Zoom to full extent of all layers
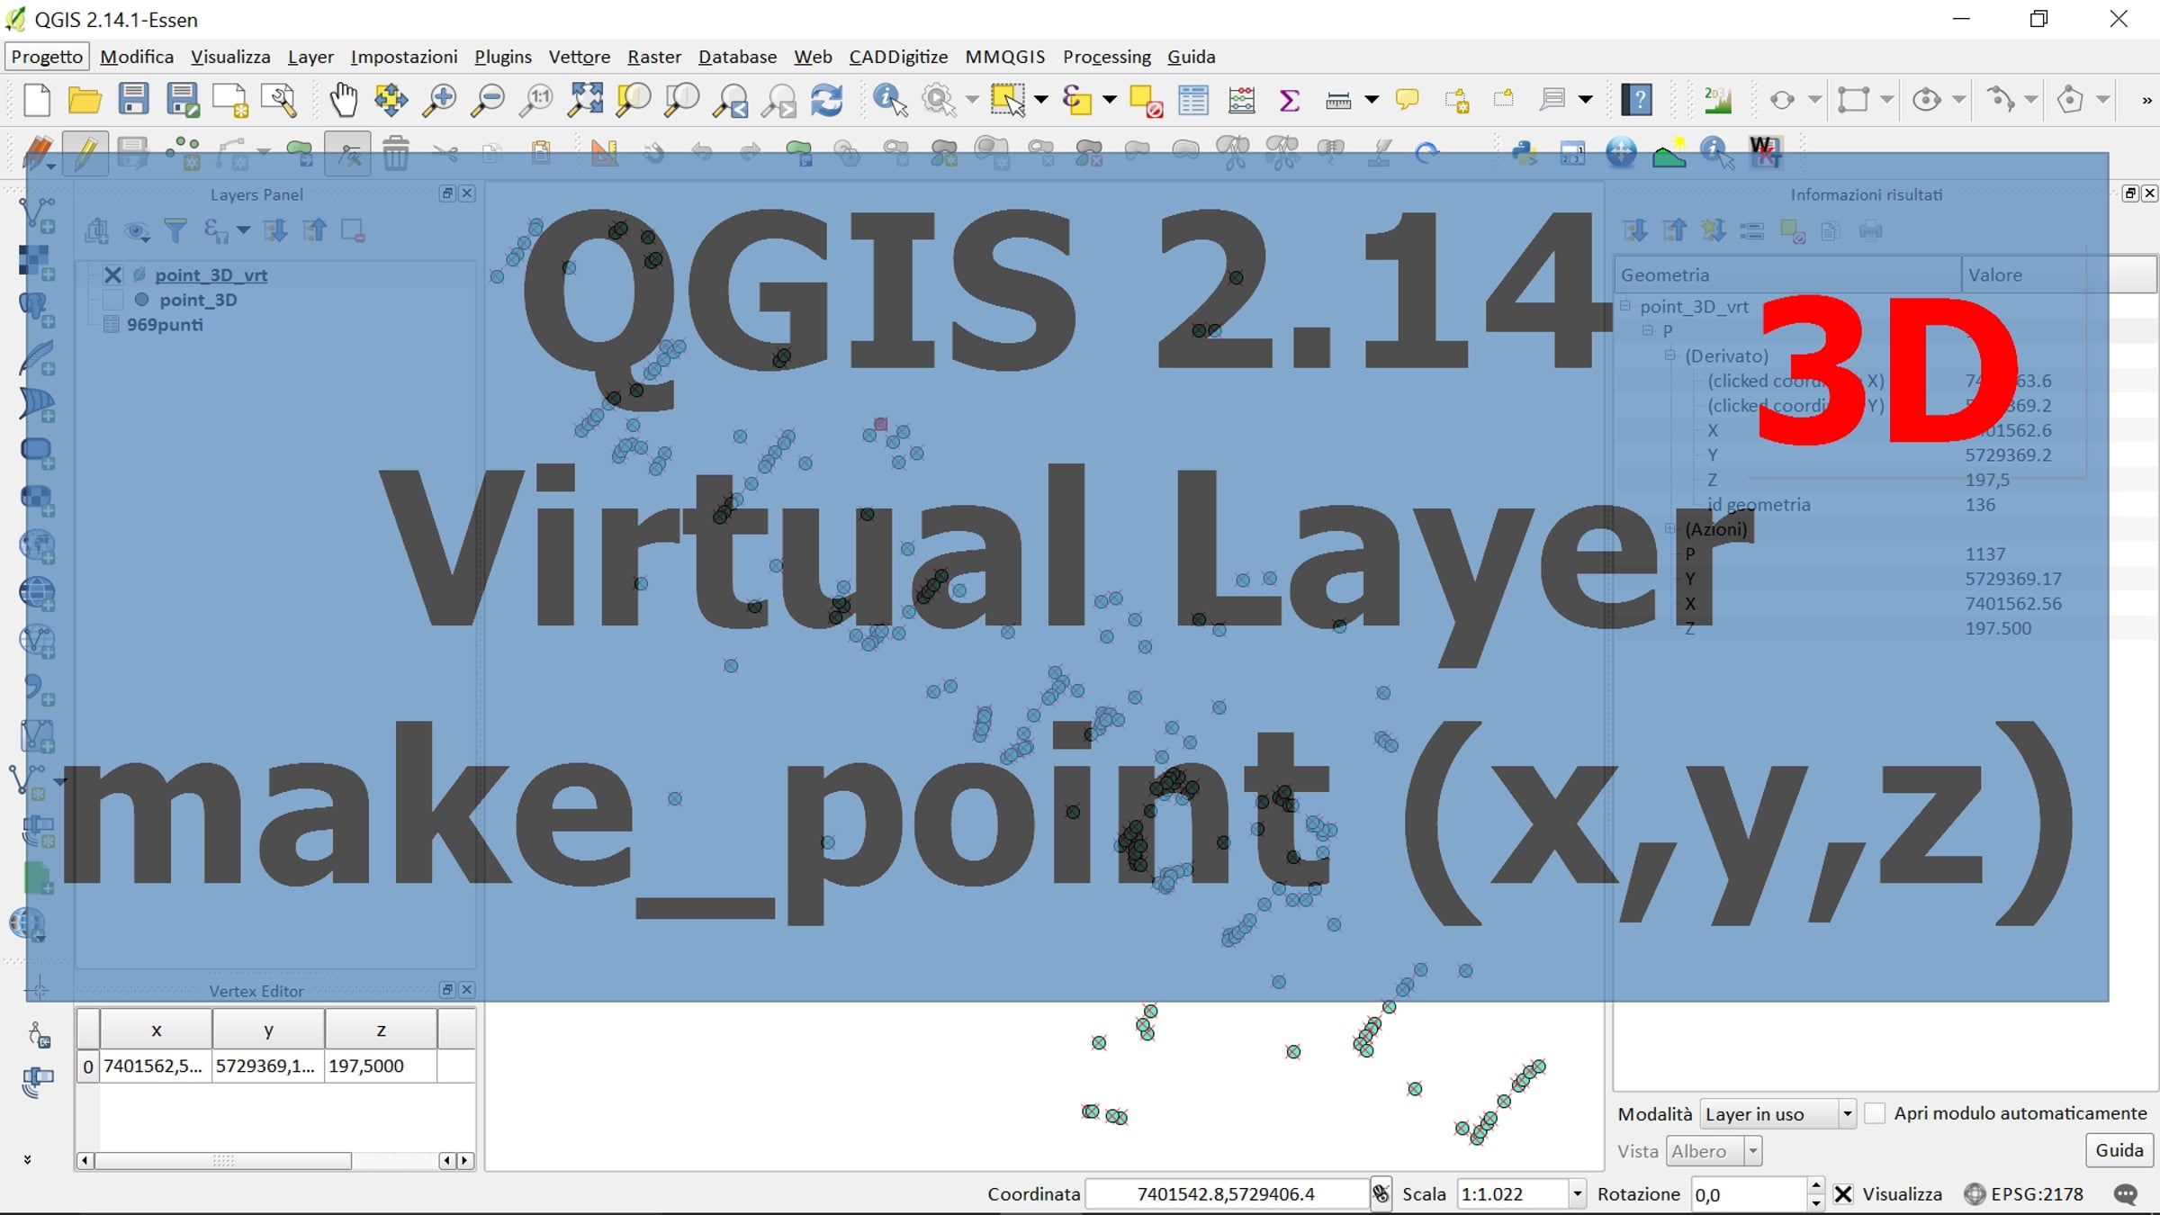This screenshot has height=1215, width=2160. pos(585,99)
